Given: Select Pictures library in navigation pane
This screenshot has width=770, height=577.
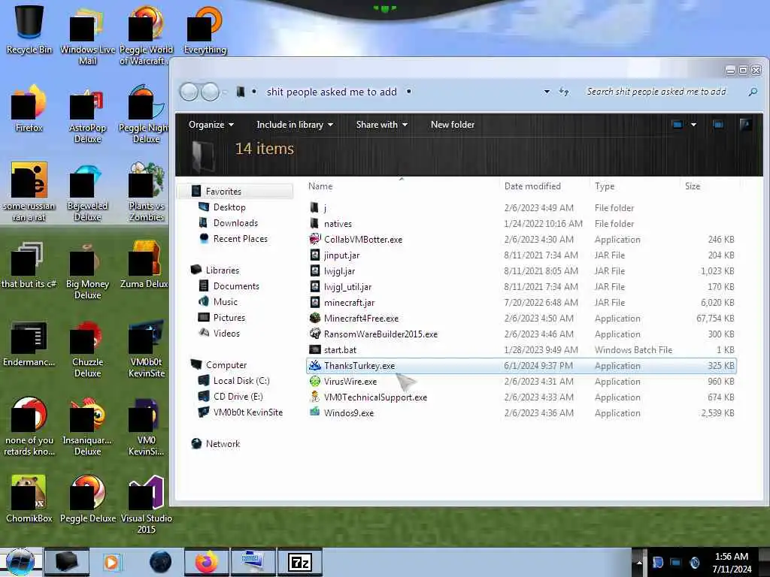Looking at the screenshot, I should coord(229,317).
